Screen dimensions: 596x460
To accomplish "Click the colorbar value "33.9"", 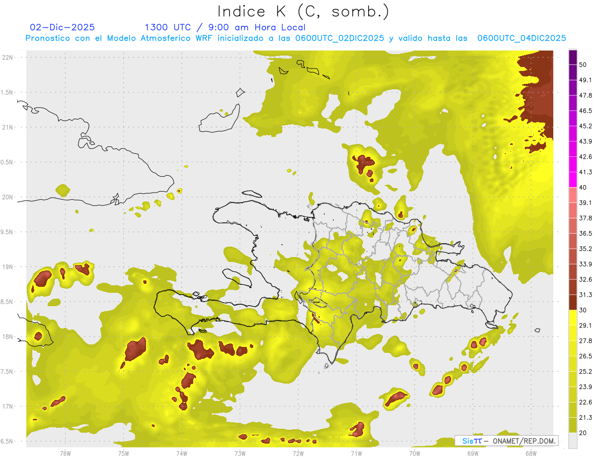I will tap(586, 264).
